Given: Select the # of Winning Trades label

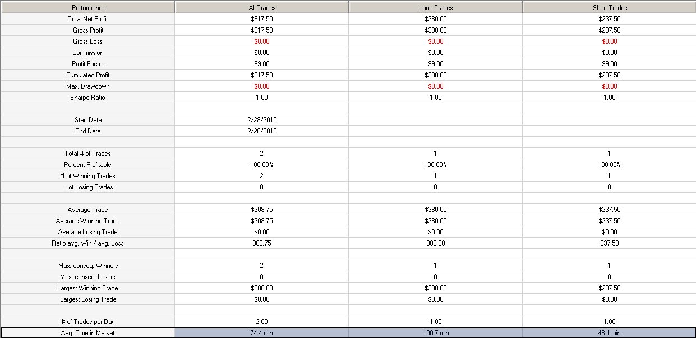Looking at the screenshot, I should coord(88,176).
